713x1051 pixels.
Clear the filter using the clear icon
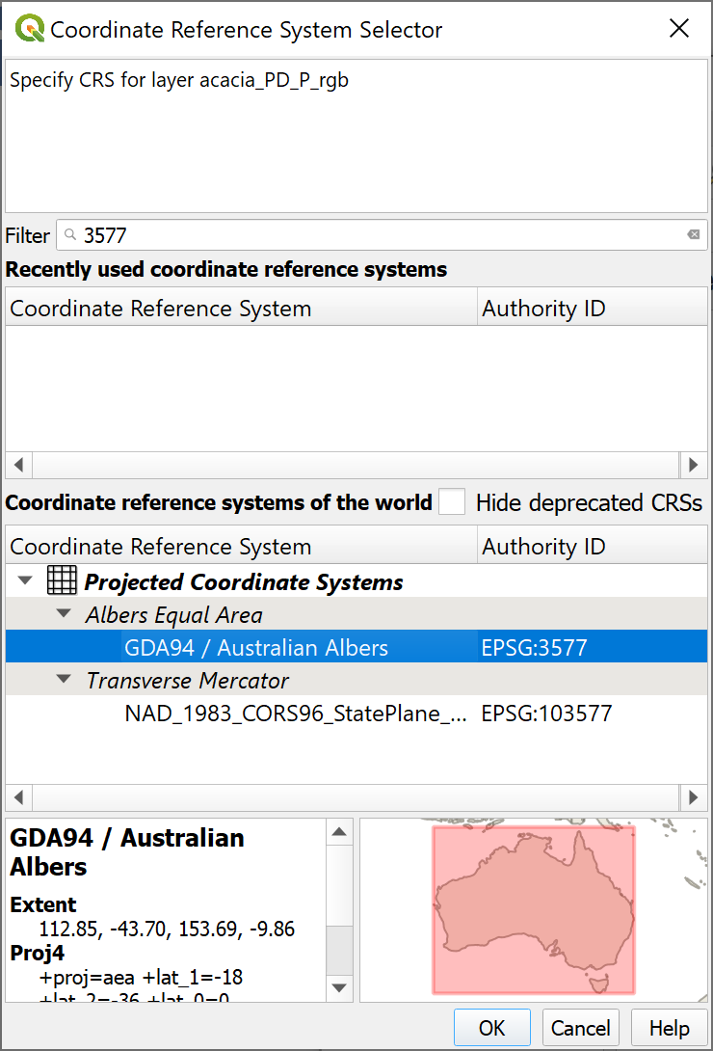pos(693,234)
